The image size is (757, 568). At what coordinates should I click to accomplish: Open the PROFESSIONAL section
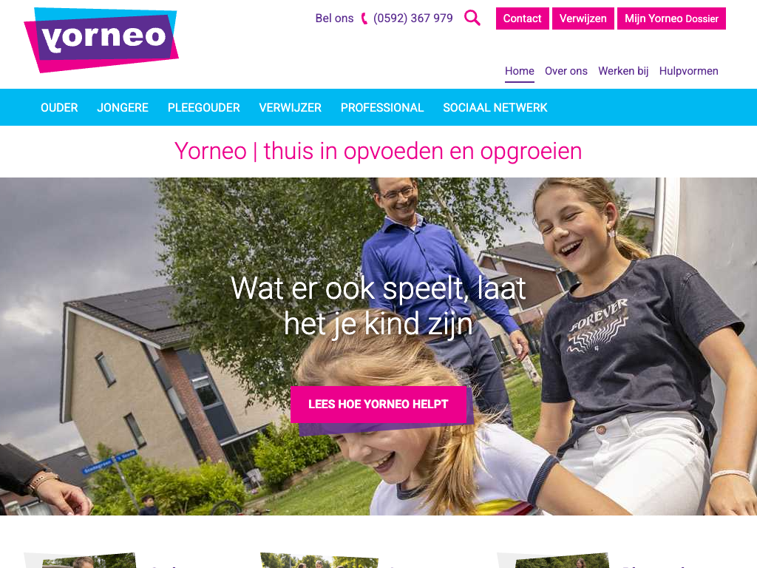[x=382, y=108]
